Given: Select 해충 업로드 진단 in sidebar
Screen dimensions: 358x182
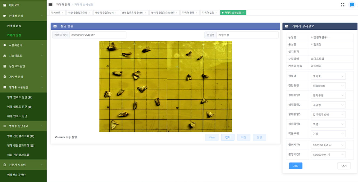Looking at the screenshot, I should [x=17, y=116].
